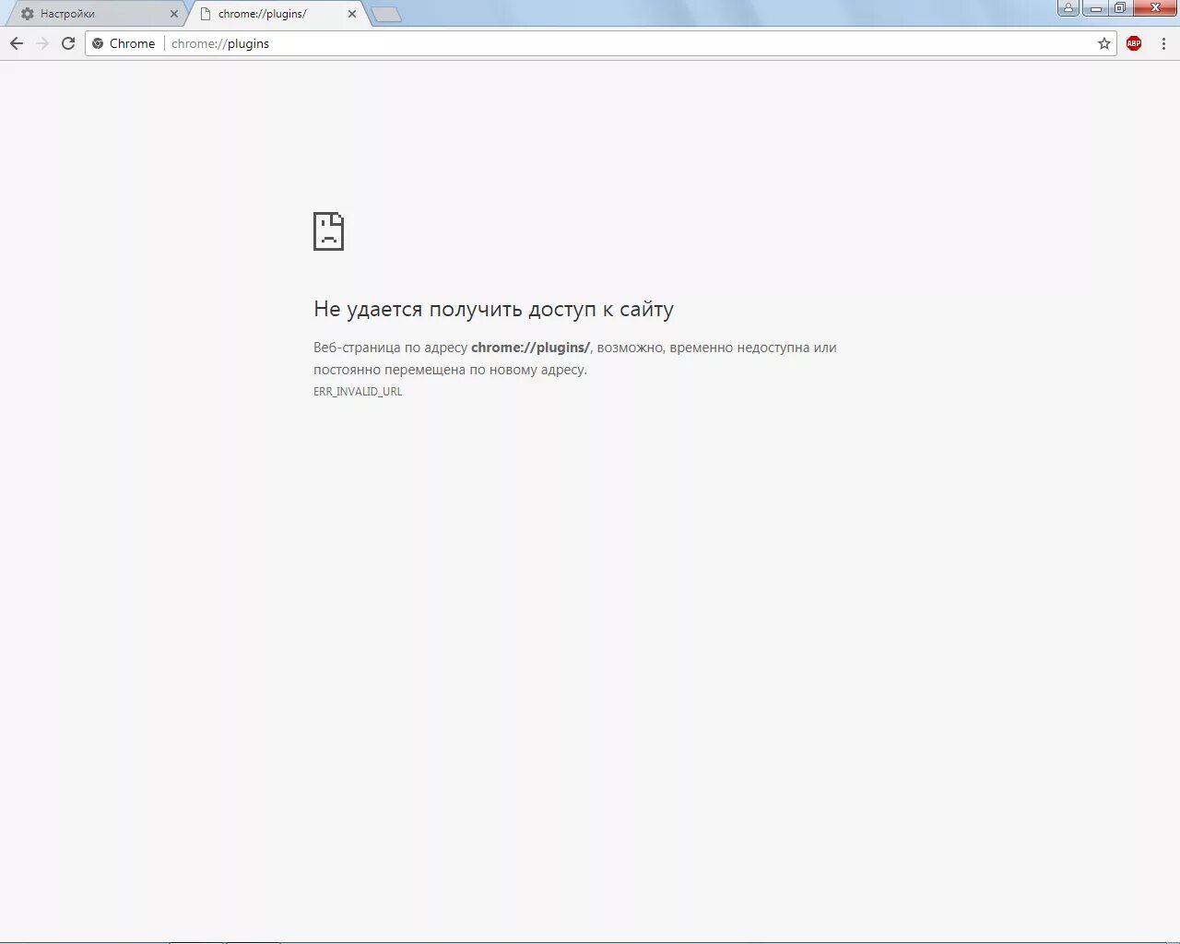Image resolution: width=1180 pixels, height=944 pixels.
Task: Click the page icon on the chrome://plugins/ tab
Action: tap(206, 14)
